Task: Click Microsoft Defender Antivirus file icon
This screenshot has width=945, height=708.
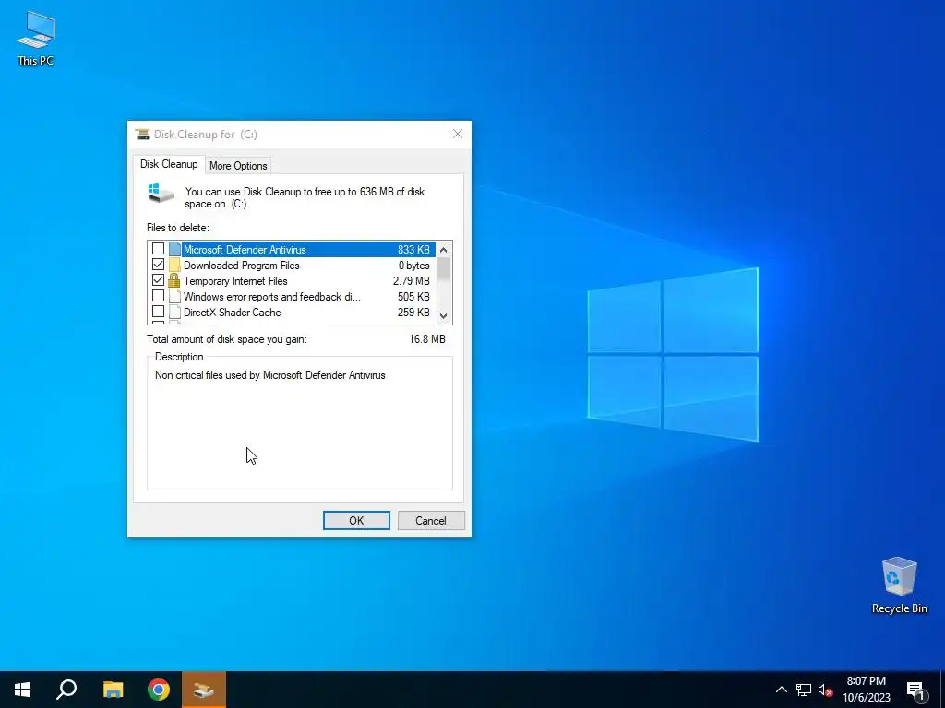Action: tap(174, 249)
